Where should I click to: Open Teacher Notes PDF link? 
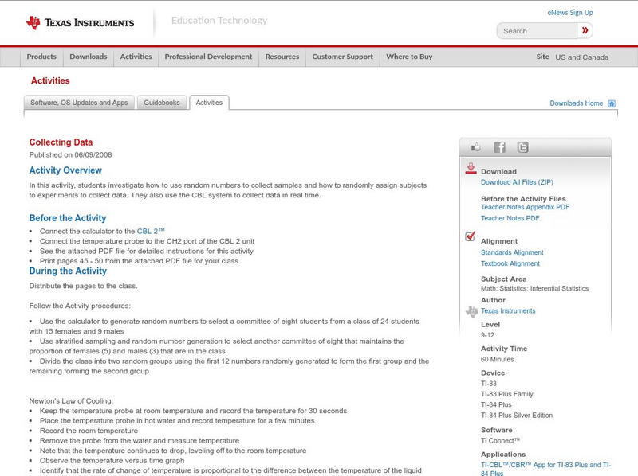coord(510,219)
